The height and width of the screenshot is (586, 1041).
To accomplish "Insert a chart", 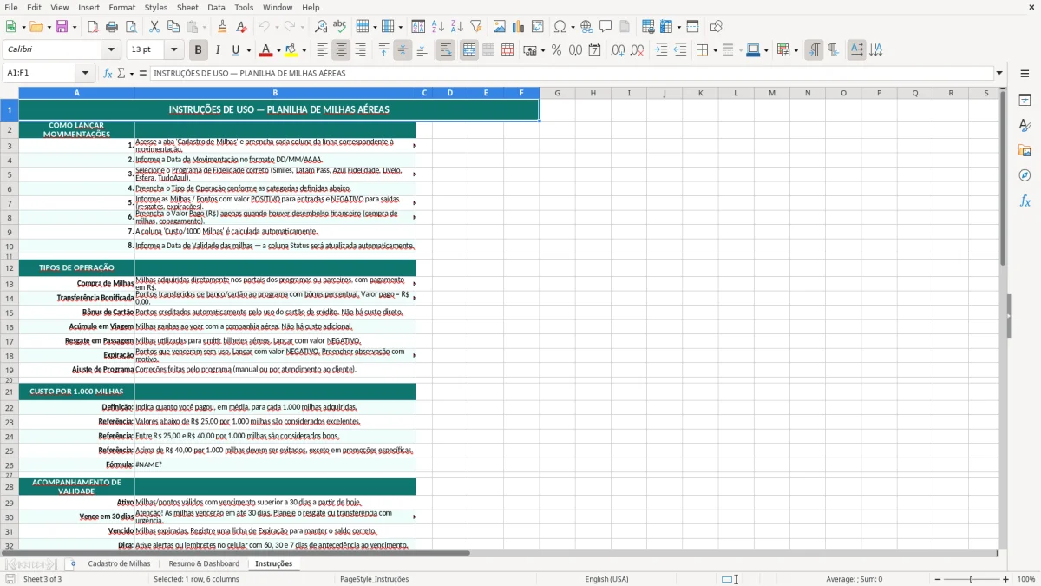I will click(x=519, y=27).
